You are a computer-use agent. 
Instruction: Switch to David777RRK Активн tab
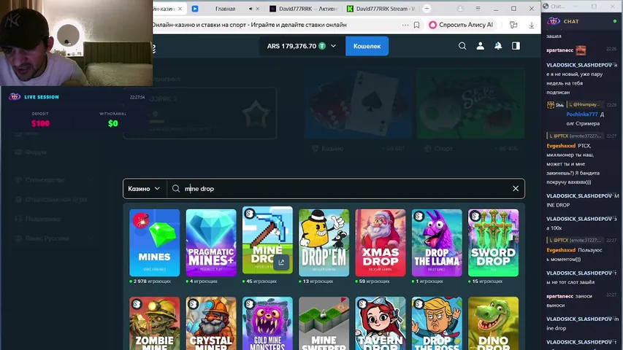tap(304, 9)
